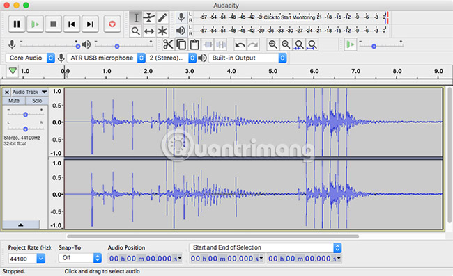Screen dimensions: 453x276
Task: Zoom out with the minus magnifier
Action: point(286,44)
